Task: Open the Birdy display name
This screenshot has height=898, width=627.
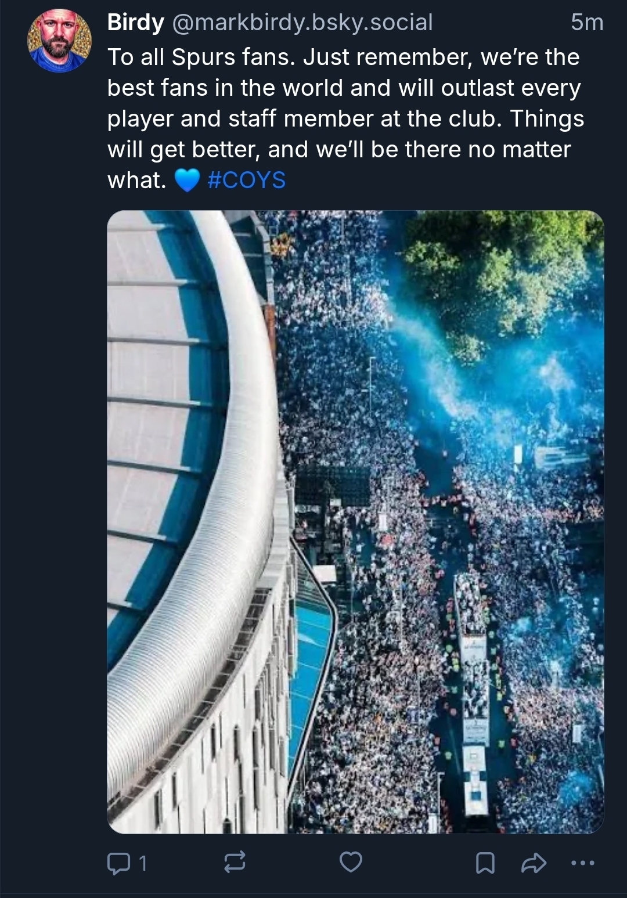Action: tap(136, 23)
